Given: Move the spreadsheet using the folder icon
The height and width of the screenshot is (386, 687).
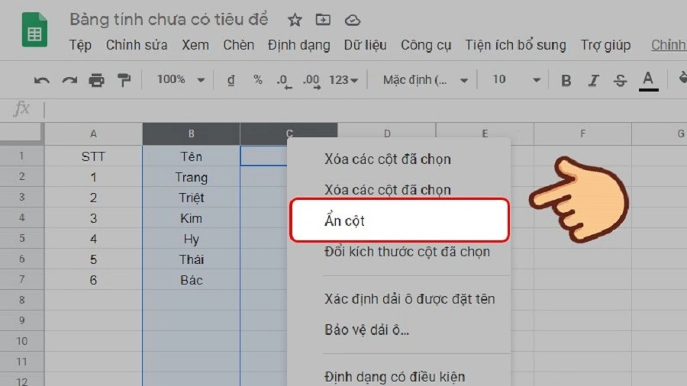Looking at the screenshot, I should tap(323, 20).
